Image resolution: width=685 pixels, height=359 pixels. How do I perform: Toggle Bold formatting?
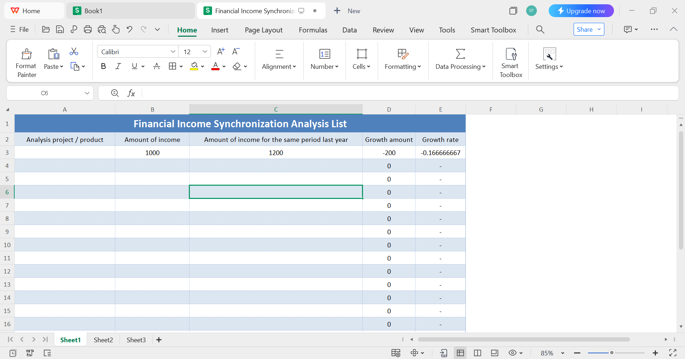click(104, 66)
